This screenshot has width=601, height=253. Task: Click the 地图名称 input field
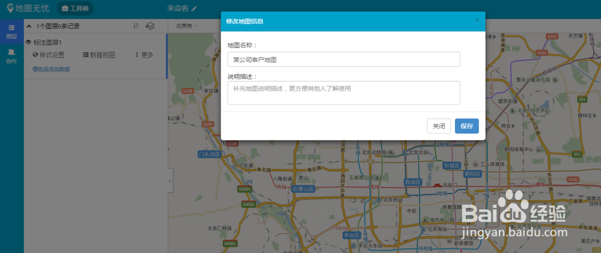coord(344,59)
